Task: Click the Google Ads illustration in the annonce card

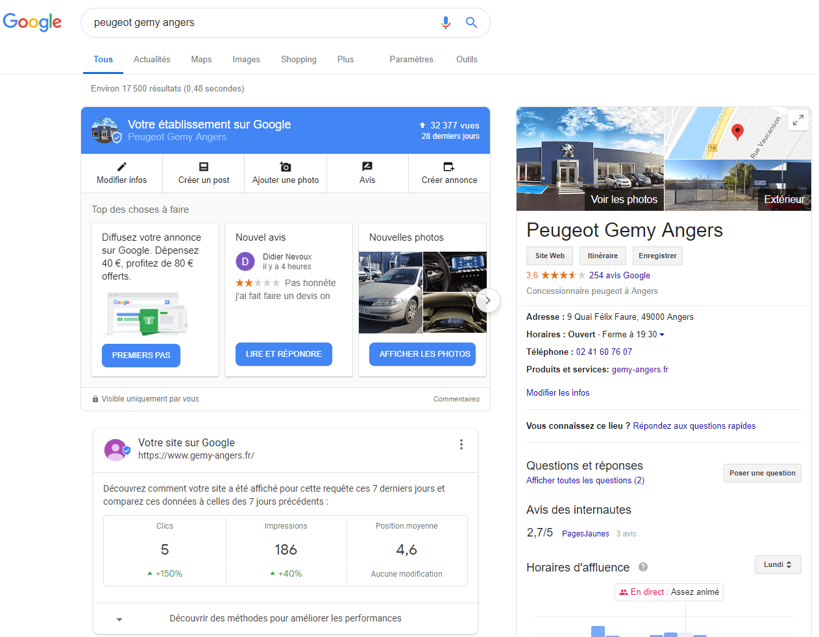Action: [x=149, y=313]
